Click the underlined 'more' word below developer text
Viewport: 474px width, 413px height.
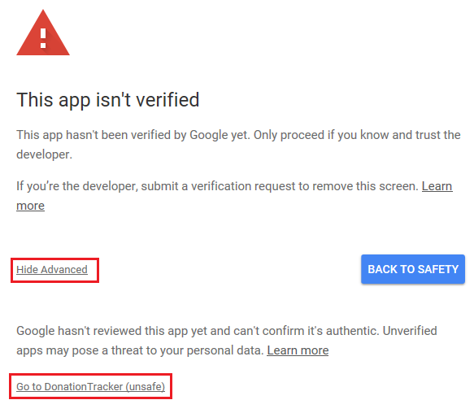click(31, 206)
